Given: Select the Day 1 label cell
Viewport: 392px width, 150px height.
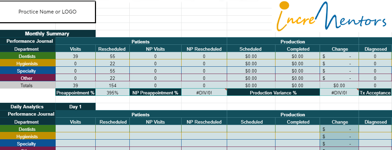Looking at the screenshot, I should pos(75,107).
